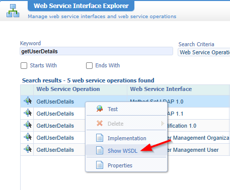
Task: Choose Test from the context menu
Action: [x=126, y=109]
